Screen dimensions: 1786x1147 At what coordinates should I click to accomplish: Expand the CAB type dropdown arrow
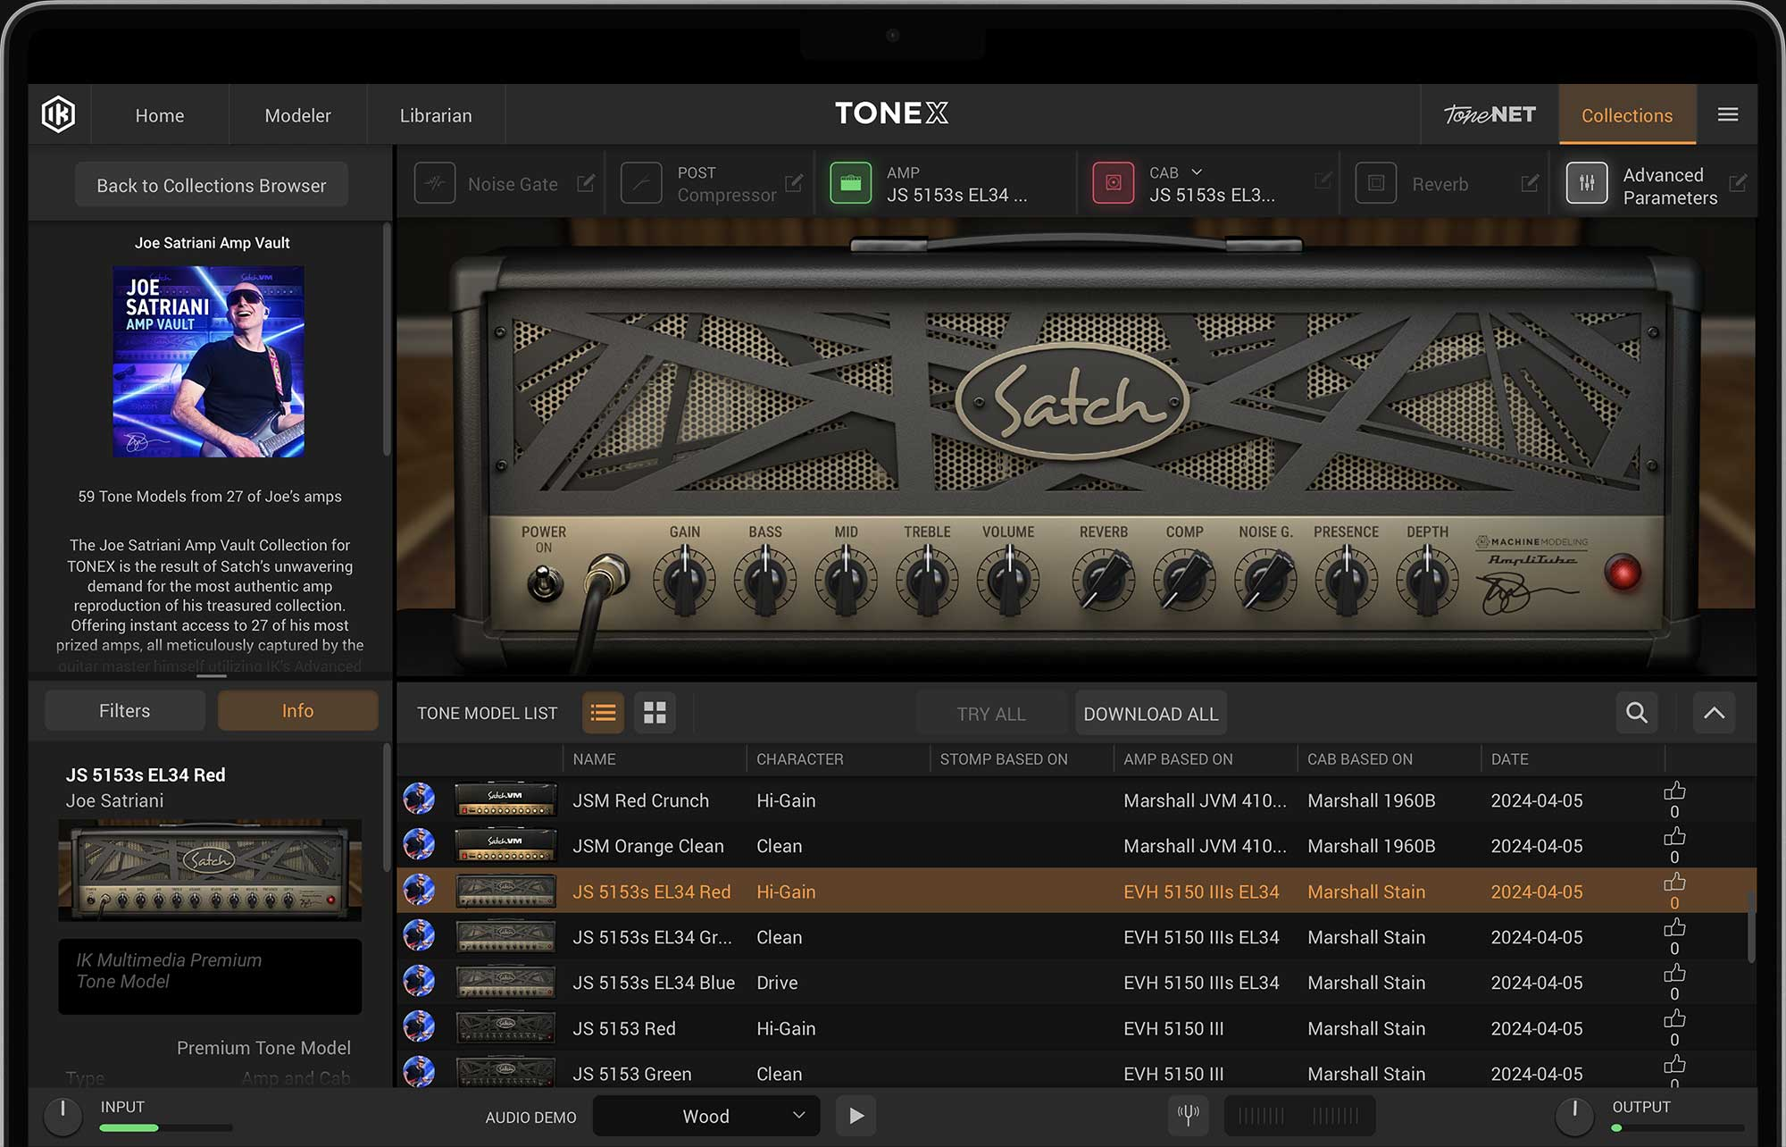(1197, 172)
